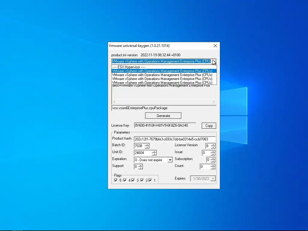Increase Count value with up arrow
Viewport: 308px width, 231px height.
point(213,165)
